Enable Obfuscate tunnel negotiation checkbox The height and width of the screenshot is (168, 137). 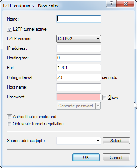9,124
